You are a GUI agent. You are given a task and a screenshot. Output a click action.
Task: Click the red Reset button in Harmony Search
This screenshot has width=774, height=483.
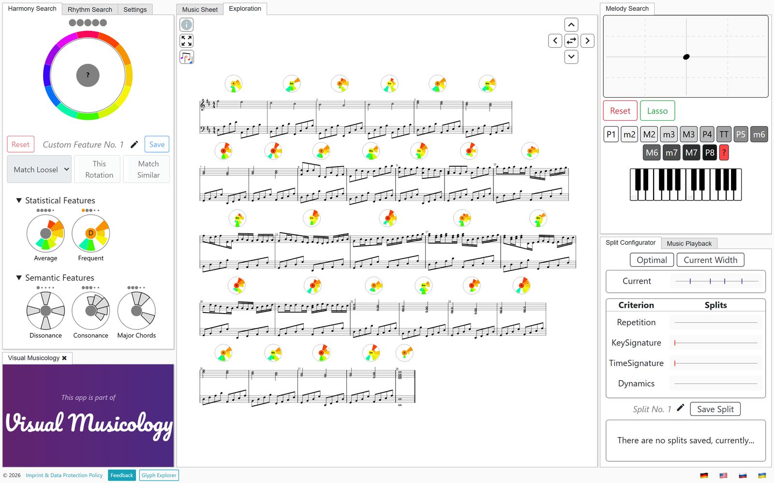tap(20, 144)
